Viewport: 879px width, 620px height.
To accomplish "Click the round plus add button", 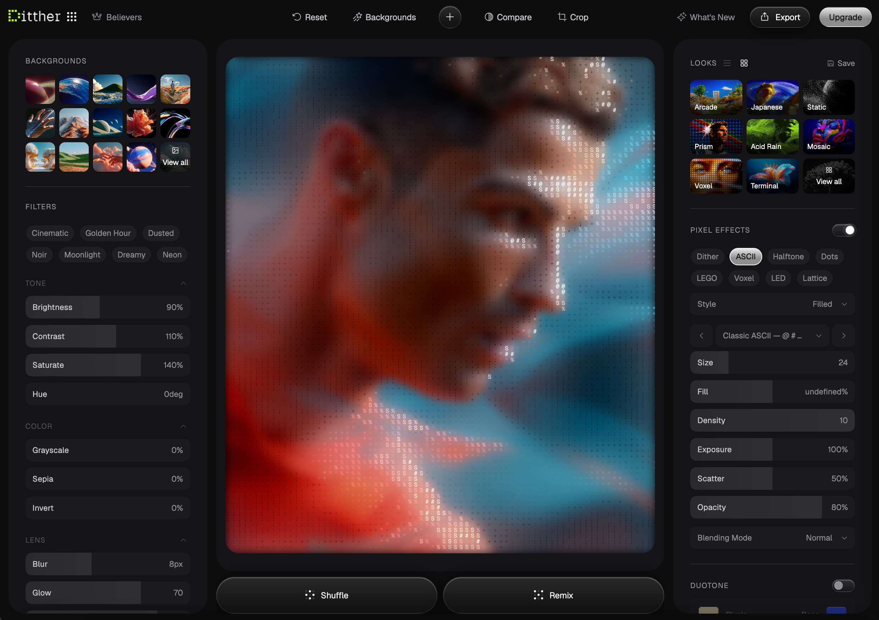I will [450, 17].
